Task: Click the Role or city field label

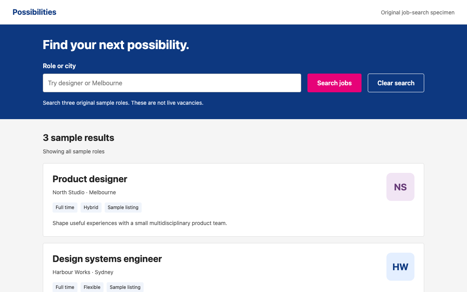Action: 59,66
